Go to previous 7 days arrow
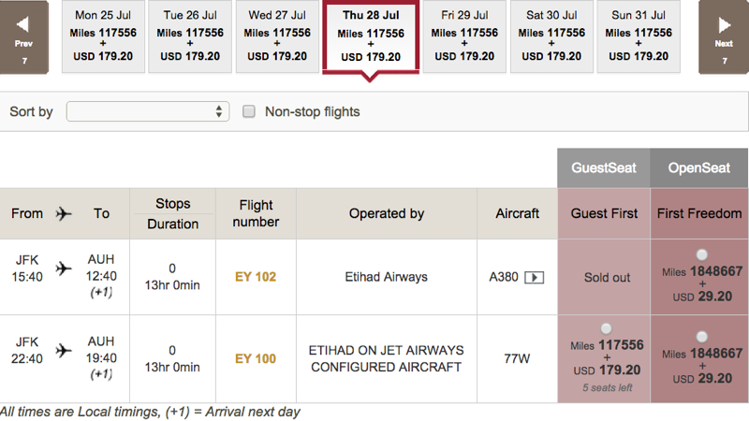 click(x=23, y=36)
